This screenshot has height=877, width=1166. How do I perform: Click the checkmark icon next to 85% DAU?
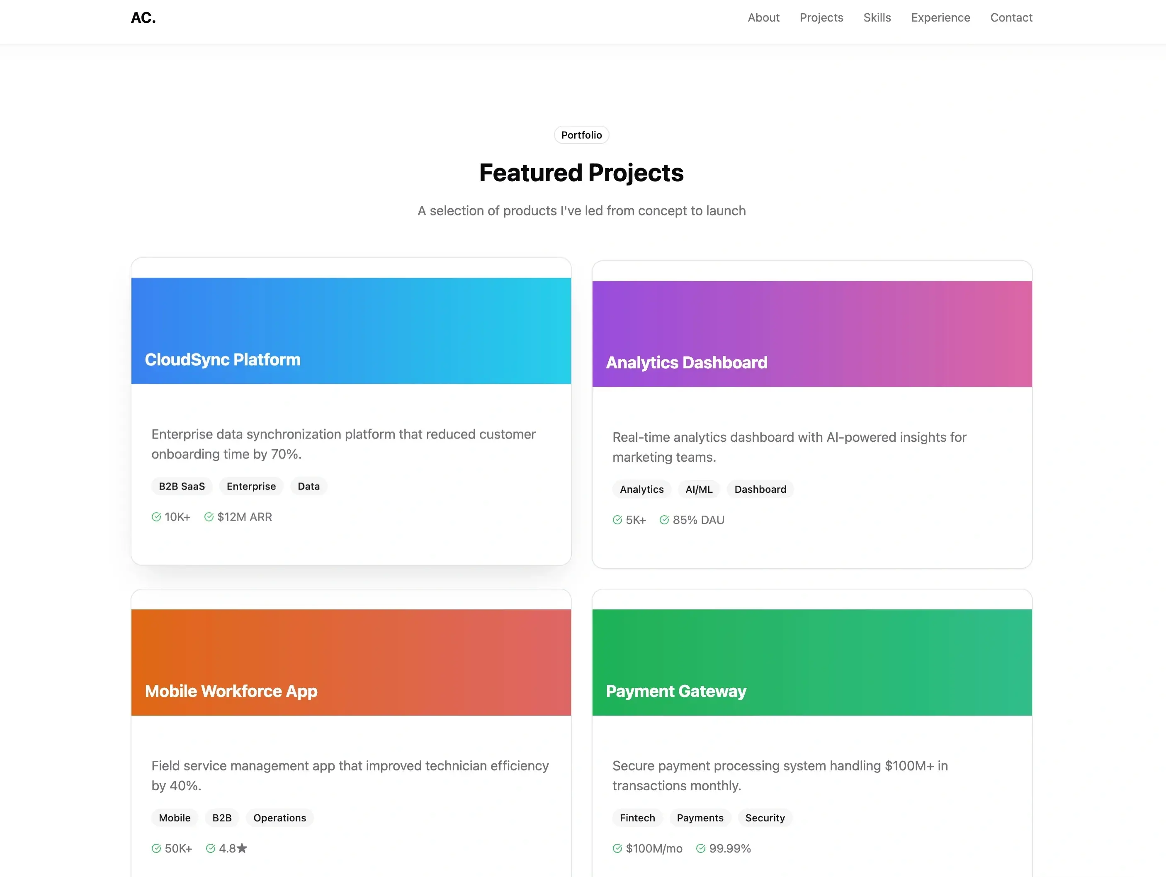pyautogui.click(x=664, y=519)
